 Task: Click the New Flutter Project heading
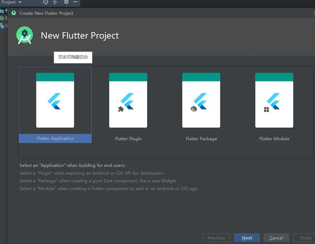80,36
